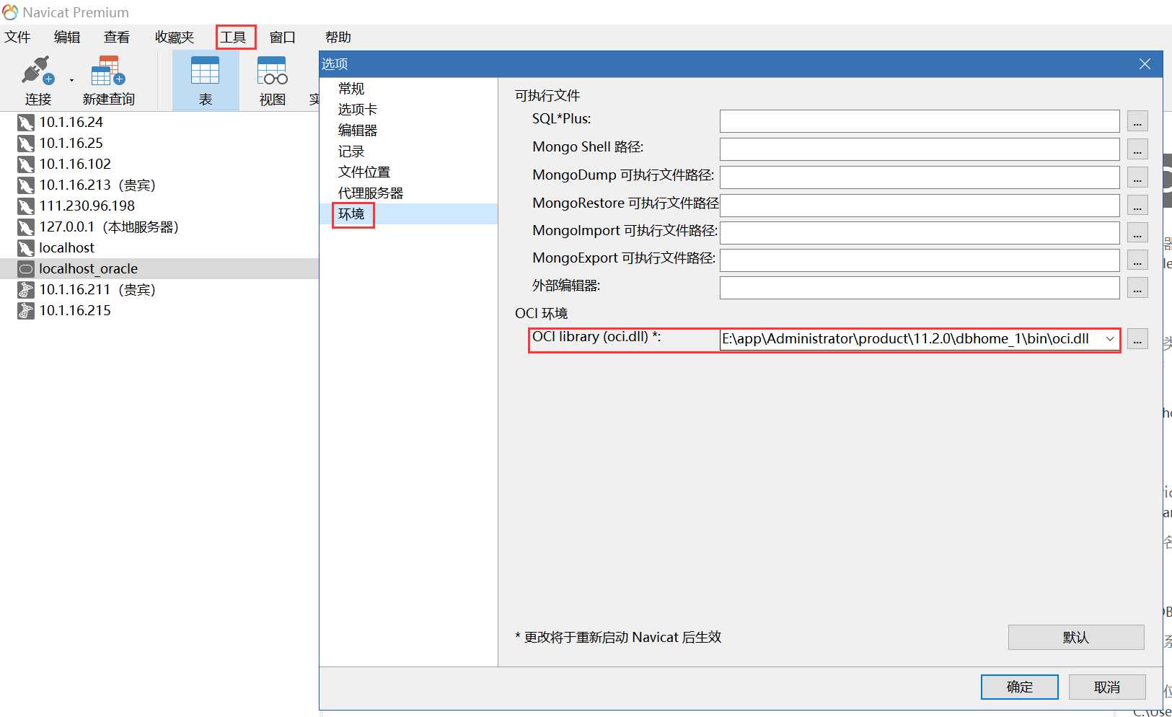Image resolution: width=1172 pixels, height=717 pixels.
Task: Select connection 10.1.16.25 in the list
Action: tap(71, 144)
